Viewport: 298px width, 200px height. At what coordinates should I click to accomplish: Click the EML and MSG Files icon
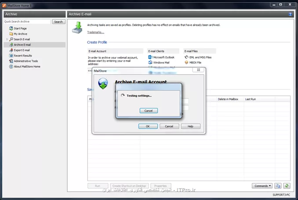186,57
